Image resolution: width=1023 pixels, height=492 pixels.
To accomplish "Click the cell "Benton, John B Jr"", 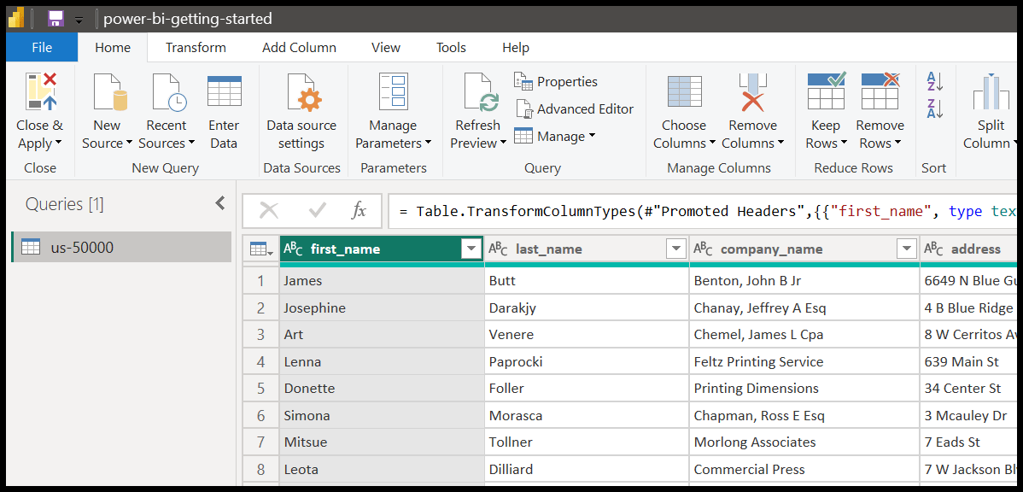I will click(804, 280).
